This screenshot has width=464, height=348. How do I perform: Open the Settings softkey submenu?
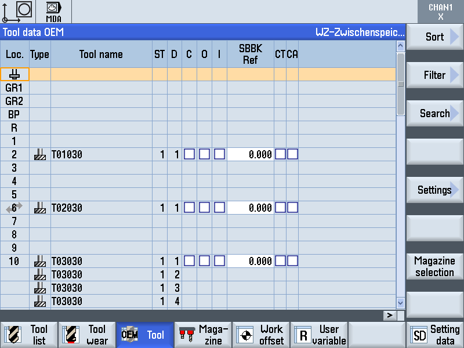click(x=434, y=190)
